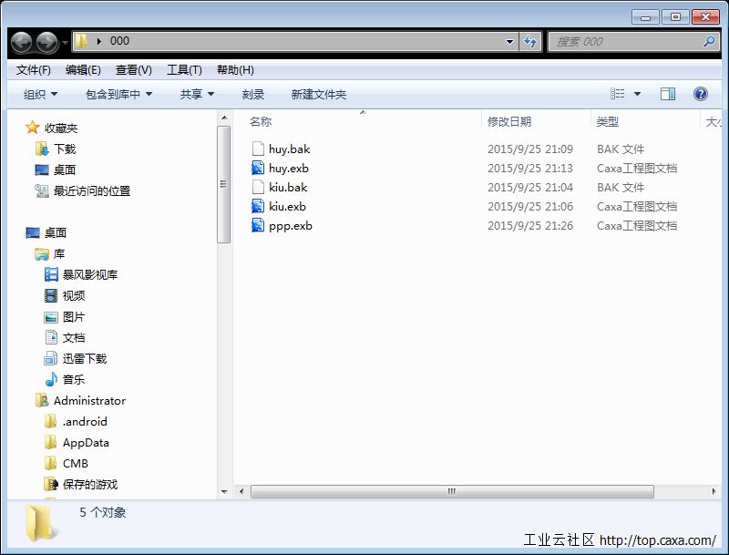Select the huy.bak file icon
Viewport: 729px width, 555px height.
tap(258, 149)
